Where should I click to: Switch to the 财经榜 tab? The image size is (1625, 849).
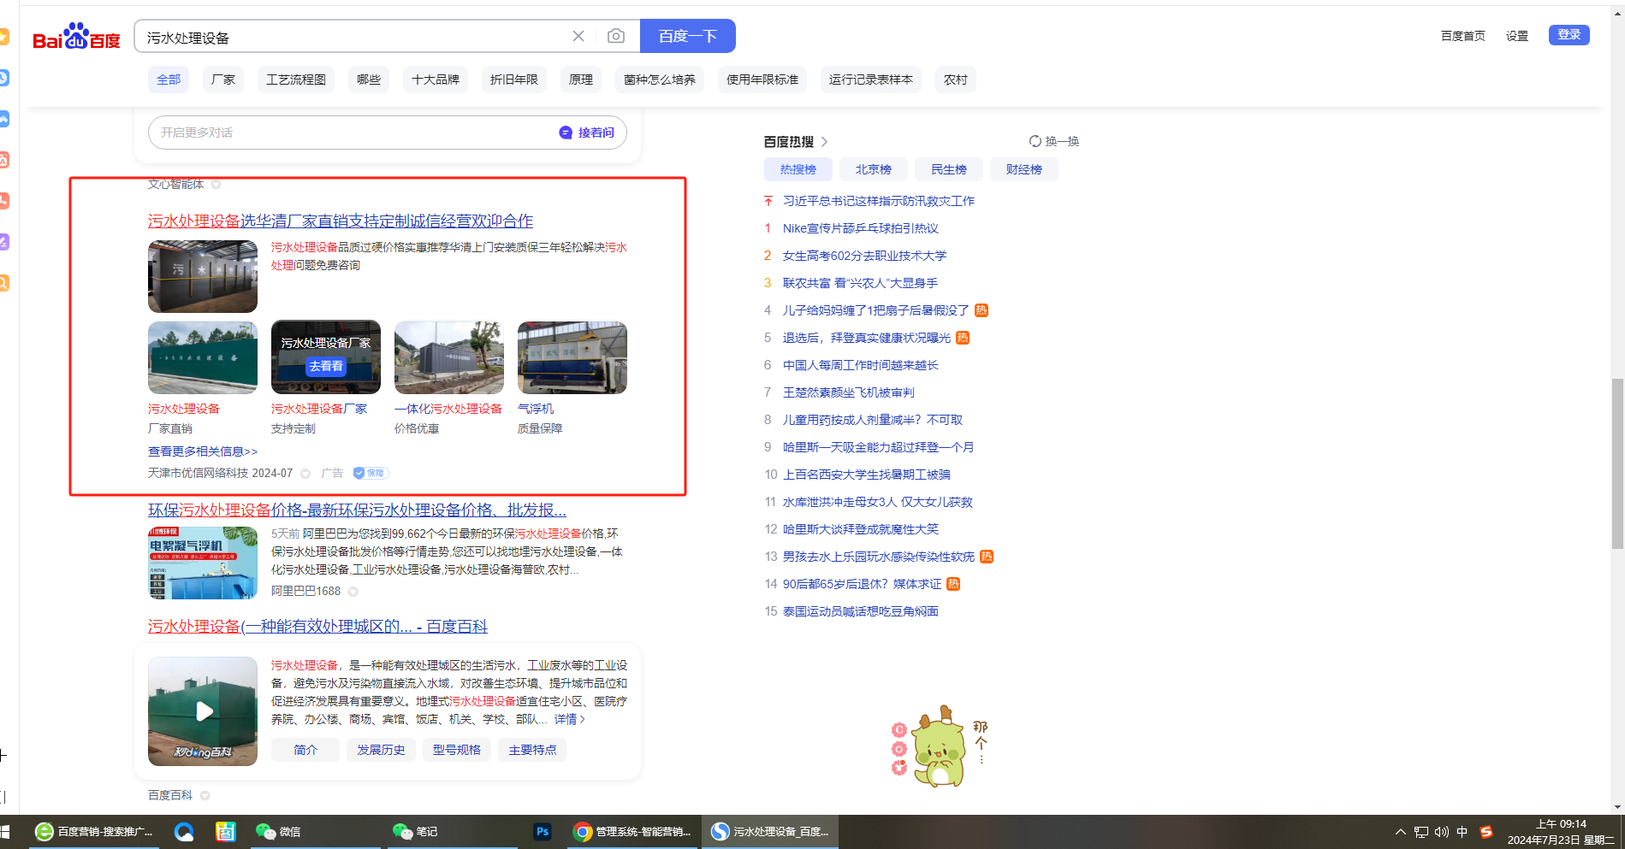(1023, 169)
